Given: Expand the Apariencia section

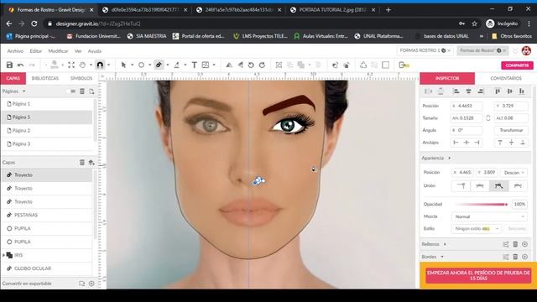Looking at the screenshot, I should 450,159.
